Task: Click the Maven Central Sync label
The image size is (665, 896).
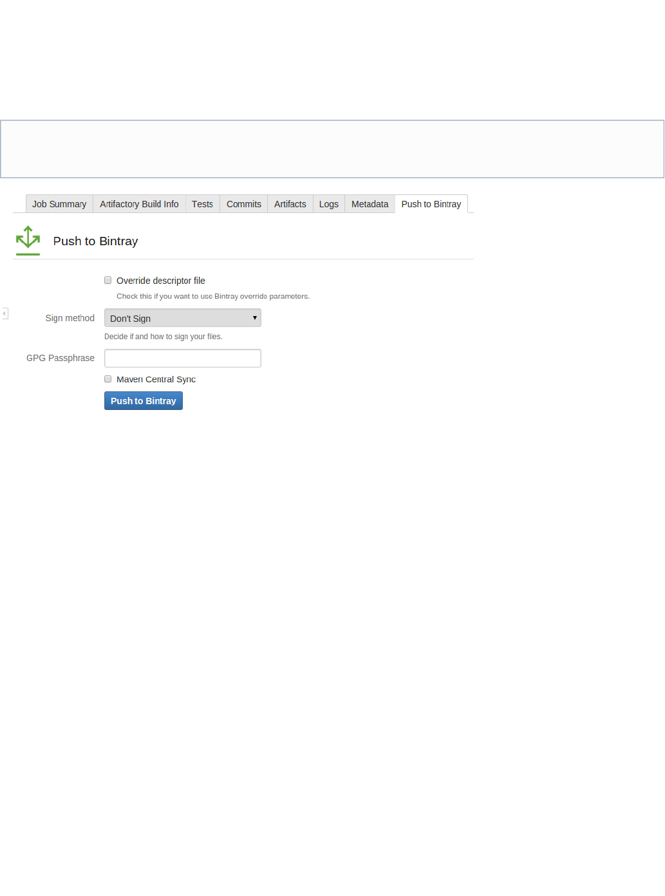Action: [x=156, y=379]
